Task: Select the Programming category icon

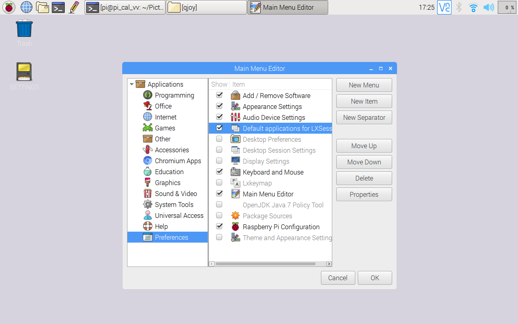Action: [148, 95]
